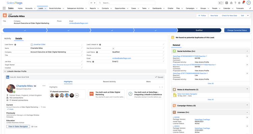Open the three-dots menu beside Chantelle Miles
The height and width of the screenshot is (134, 253).
tap(44, 86)
